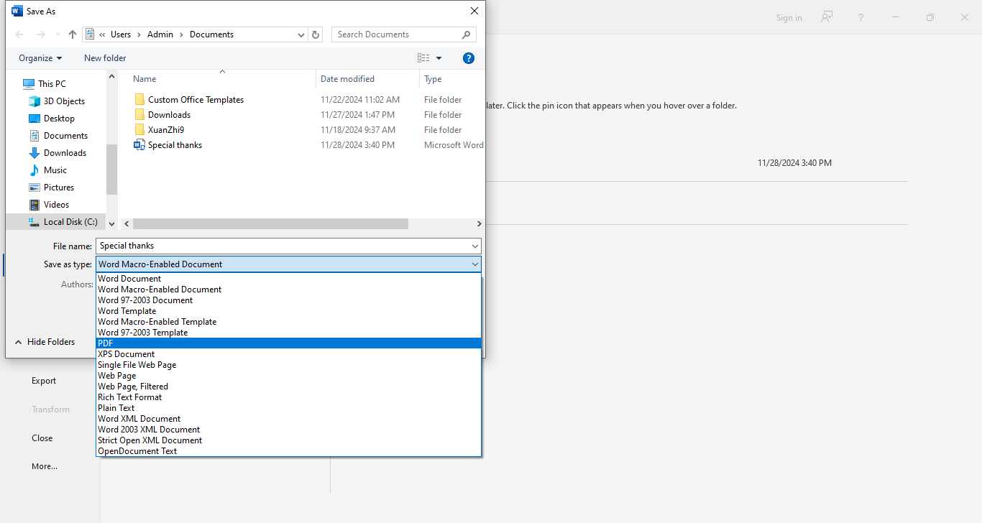
Task: Click the Forward navigation arrow
Action: coord(41,34)
